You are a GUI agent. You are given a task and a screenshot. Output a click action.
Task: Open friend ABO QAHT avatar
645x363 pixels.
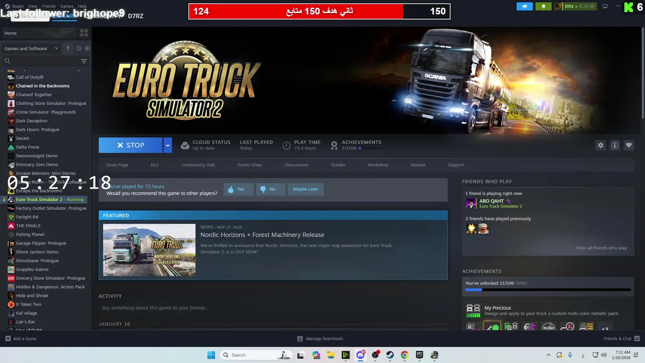(x=471, y=203)
